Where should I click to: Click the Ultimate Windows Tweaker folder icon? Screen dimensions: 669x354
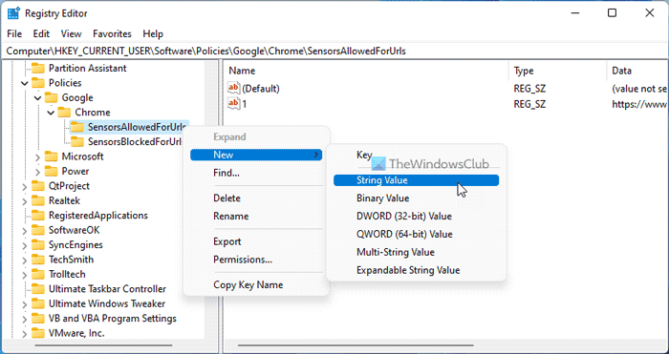click(x=38, y=303)
